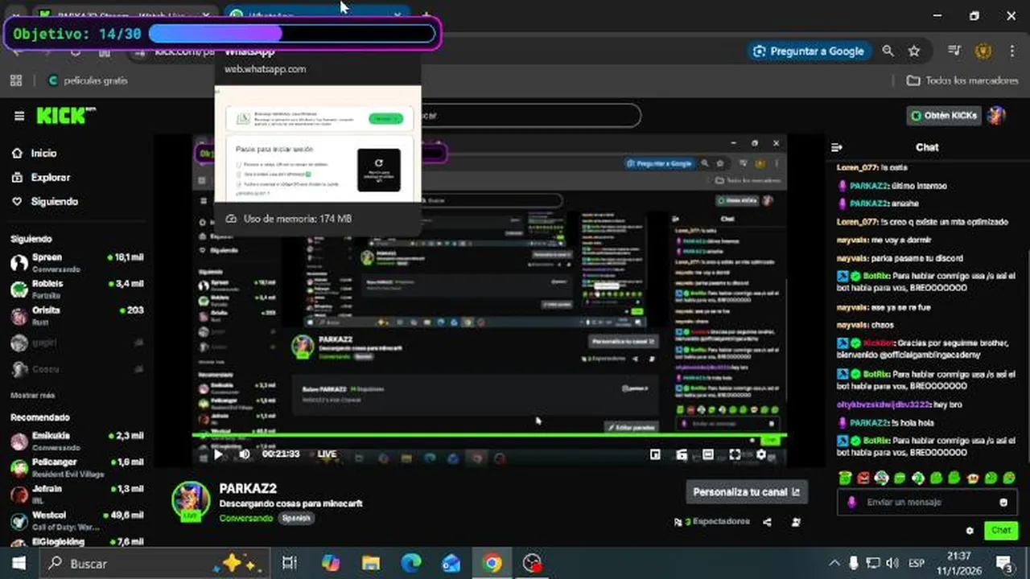Open Microsoft Edge from taskbar
Screen dimensions: 1030x579
(x=410, y=564)
